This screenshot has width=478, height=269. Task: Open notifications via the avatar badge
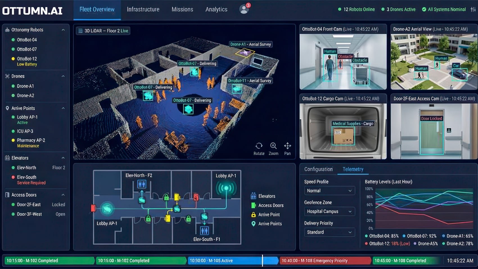click(244, 8)
